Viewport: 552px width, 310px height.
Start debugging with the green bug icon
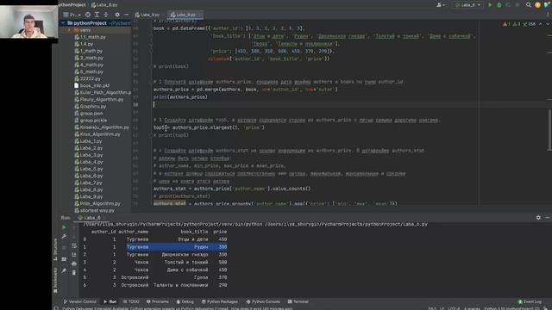(499, 5)
